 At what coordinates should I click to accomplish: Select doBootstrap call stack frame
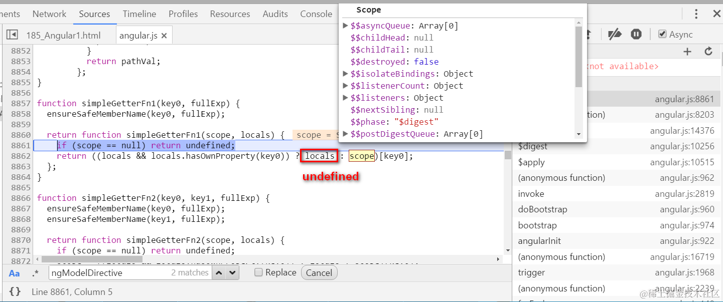[x=616, y=209]
